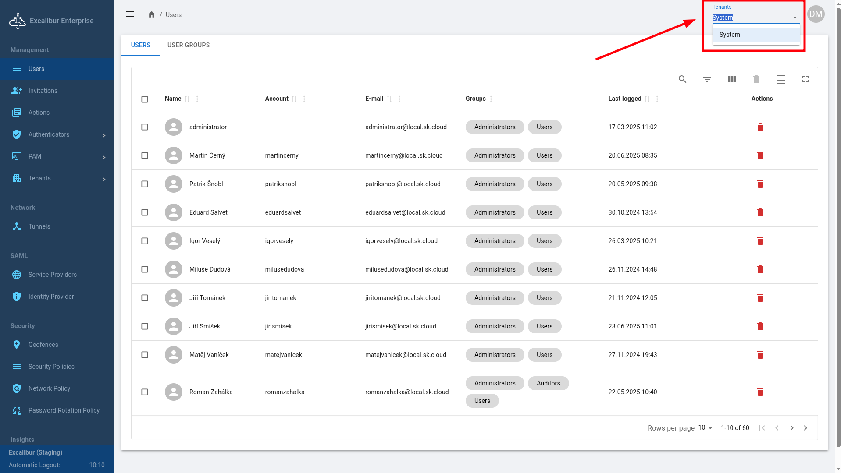841x473 pixels.
Task: Click the hamburger menu icon
Action: click(x=130, y=14)
